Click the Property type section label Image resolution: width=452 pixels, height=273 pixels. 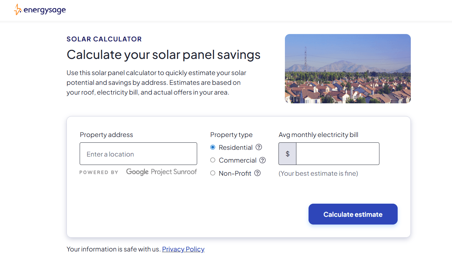[x=231, y=135]
